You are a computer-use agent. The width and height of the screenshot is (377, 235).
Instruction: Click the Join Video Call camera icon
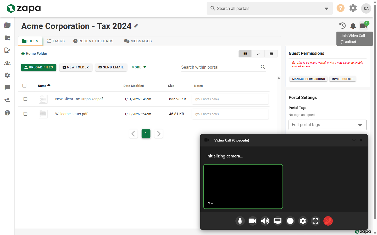(364, 26)
